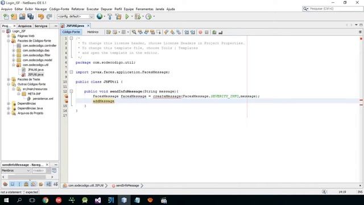Toggle Sort by Source in Navigator
The height and width of the screenshot is (205, 364).
coord(56,184)
